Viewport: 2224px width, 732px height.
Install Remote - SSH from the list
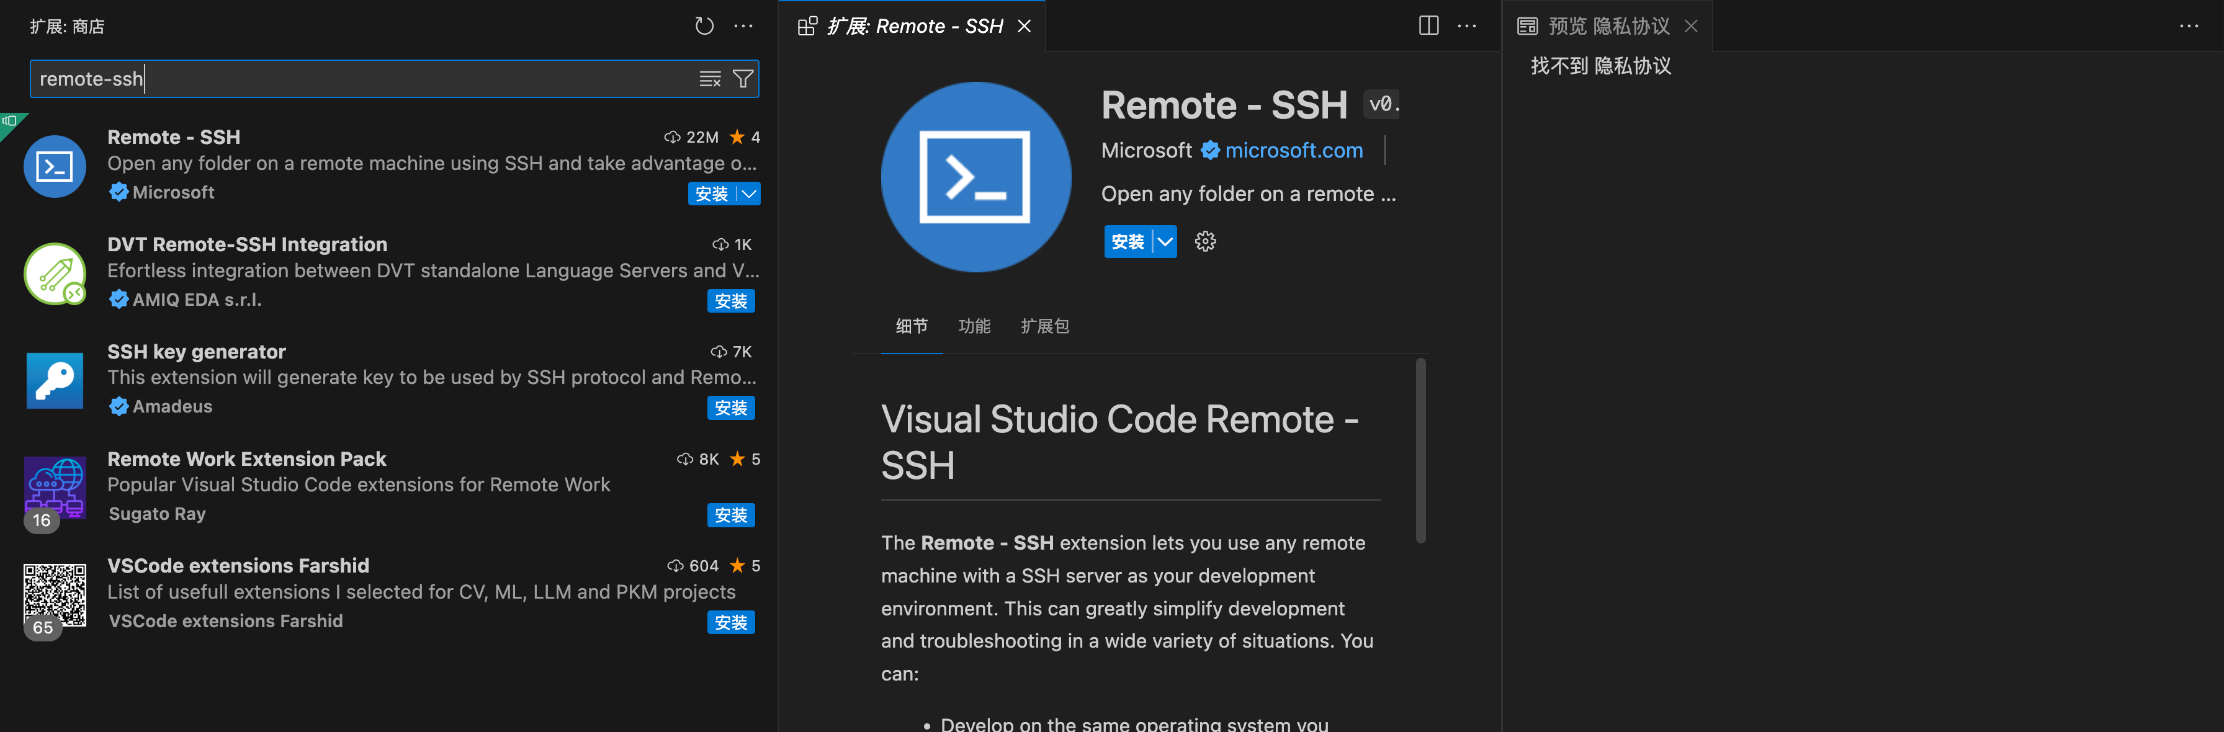click(712, 194)
